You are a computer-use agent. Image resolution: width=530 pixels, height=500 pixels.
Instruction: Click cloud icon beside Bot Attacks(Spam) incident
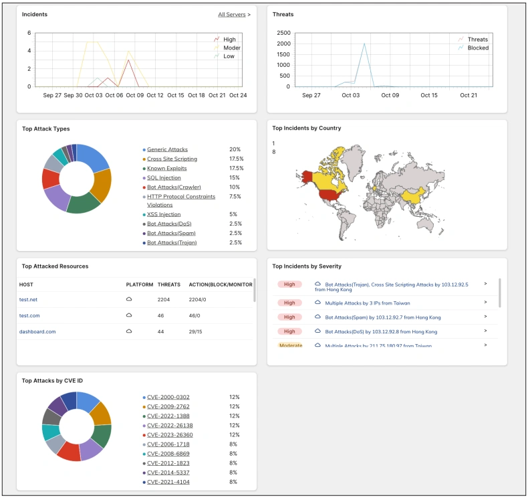(318, 317)
